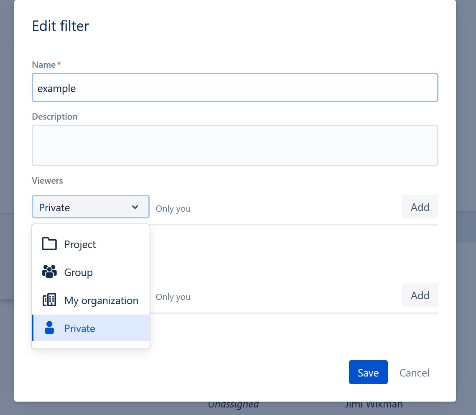Click the Project folder icon

click(x=49, y=244)
